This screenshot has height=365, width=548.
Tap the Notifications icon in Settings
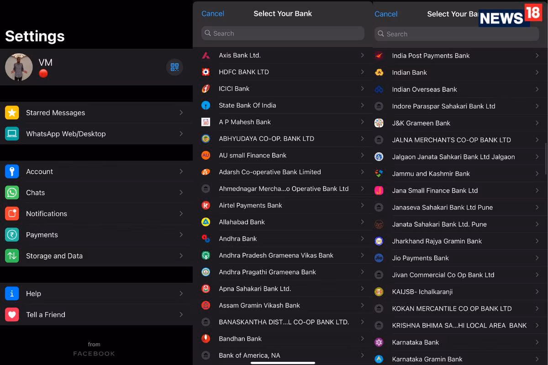12,214
